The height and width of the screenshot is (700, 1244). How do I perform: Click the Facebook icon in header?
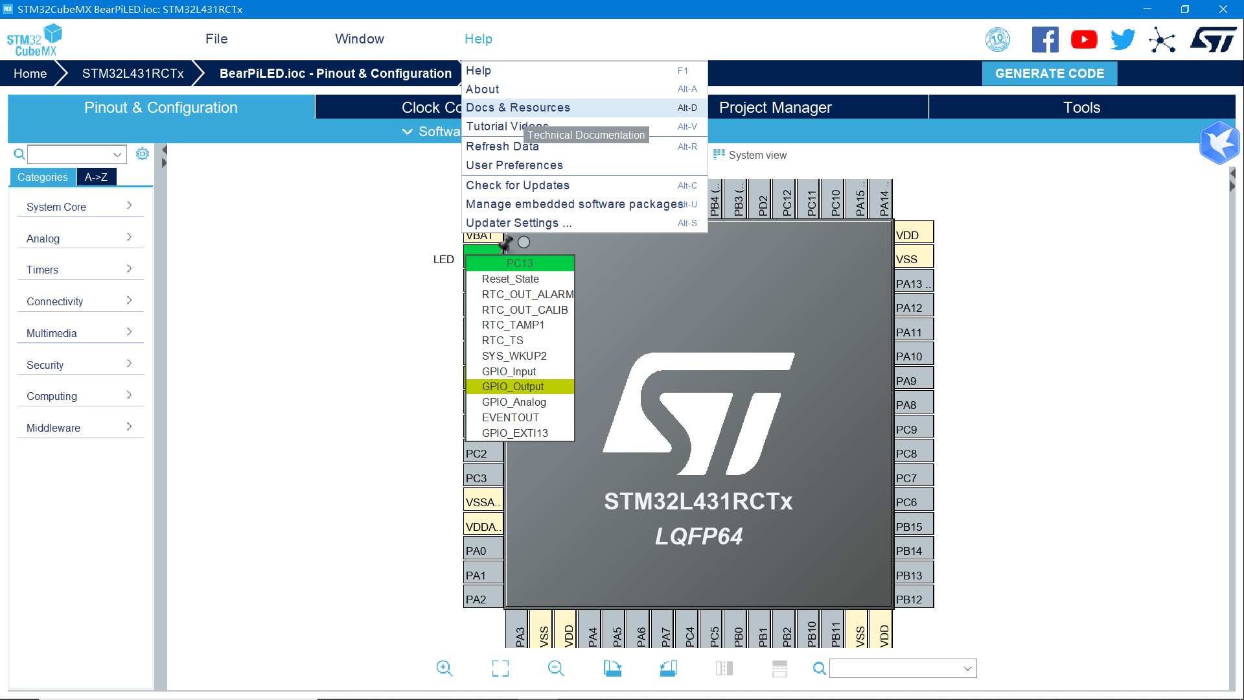point(1044,40)
